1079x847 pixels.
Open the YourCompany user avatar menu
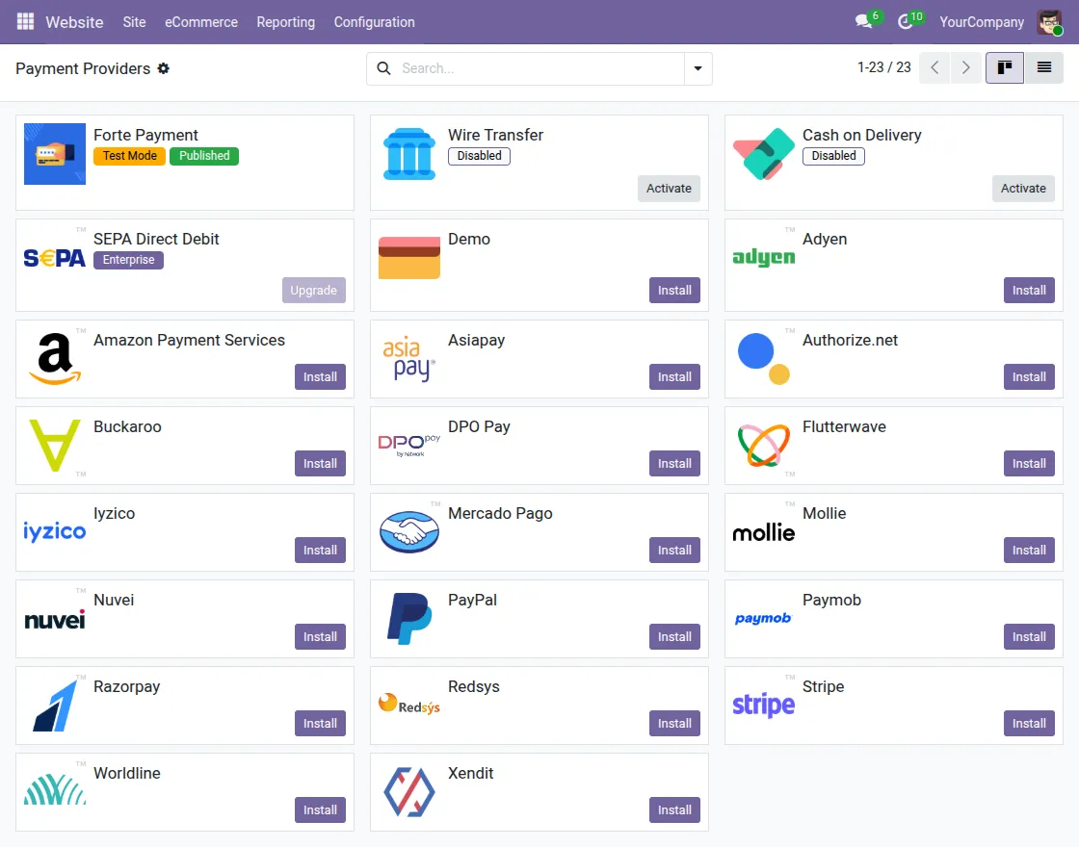pyautogui.click(x=1049, y=21)
